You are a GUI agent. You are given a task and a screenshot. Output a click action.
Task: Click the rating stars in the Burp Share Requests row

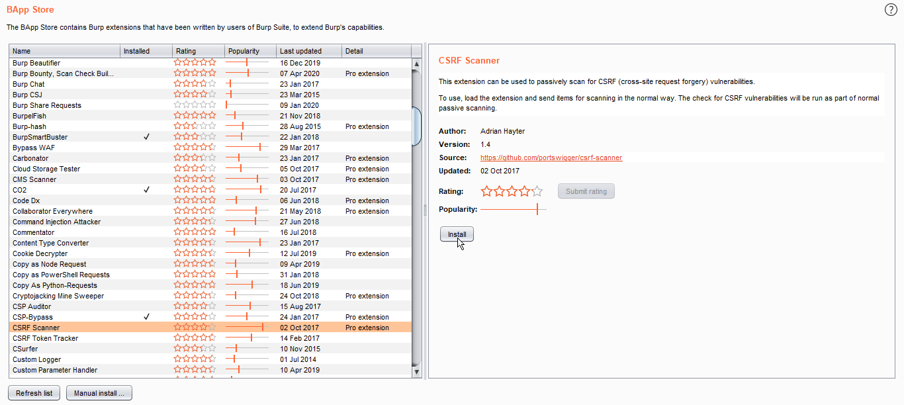[195, 105]
